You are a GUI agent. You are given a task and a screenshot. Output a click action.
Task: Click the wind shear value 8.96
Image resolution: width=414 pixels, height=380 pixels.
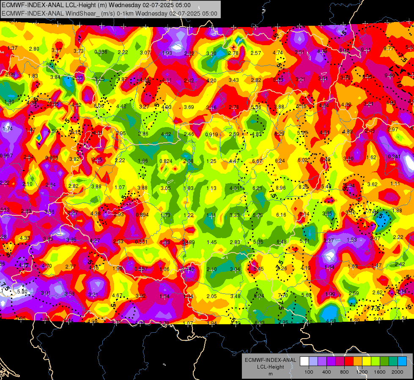click(281, 188)
